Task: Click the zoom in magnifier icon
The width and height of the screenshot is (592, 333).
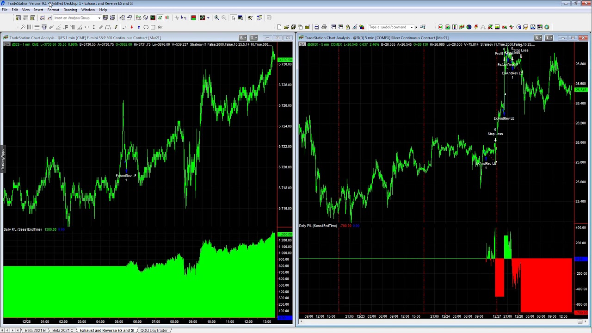Action: 216,18
